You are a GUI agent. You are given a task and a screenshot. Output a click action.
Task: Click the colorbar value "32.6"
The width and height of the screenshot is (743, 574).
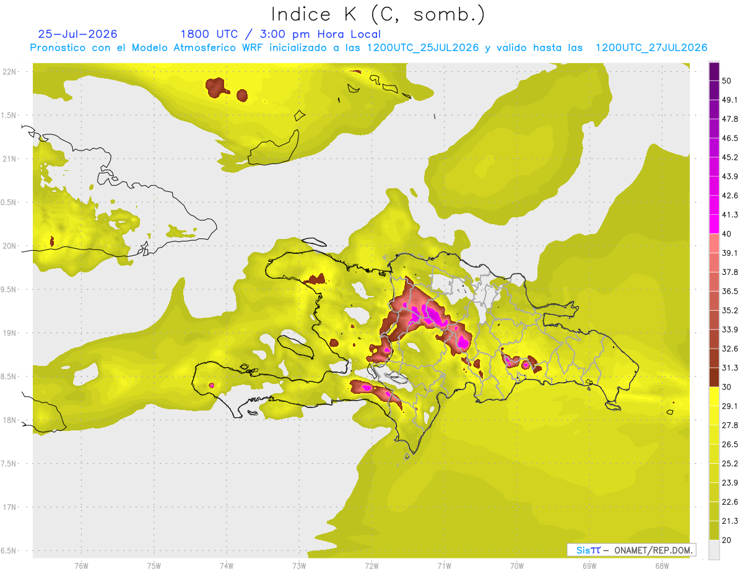(x=731, y=348)
